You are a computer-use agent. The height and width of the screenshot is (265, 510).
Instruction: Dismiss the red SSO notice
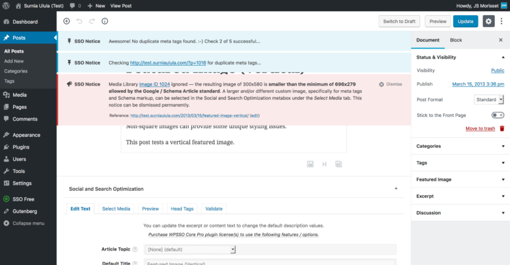pos(390,84)
